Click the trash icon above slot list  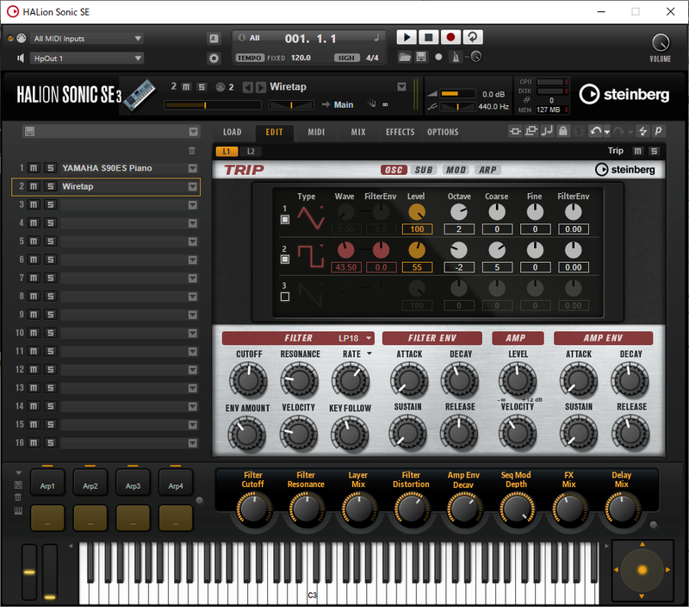click(192, 151)
